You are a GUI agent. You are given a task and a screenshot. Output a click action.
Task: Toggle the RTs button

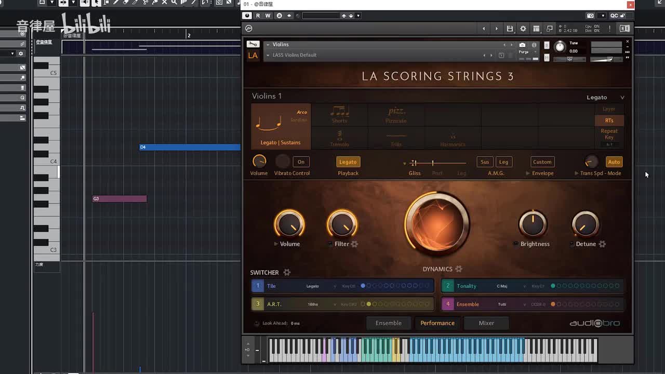click(x=609, y=121)
